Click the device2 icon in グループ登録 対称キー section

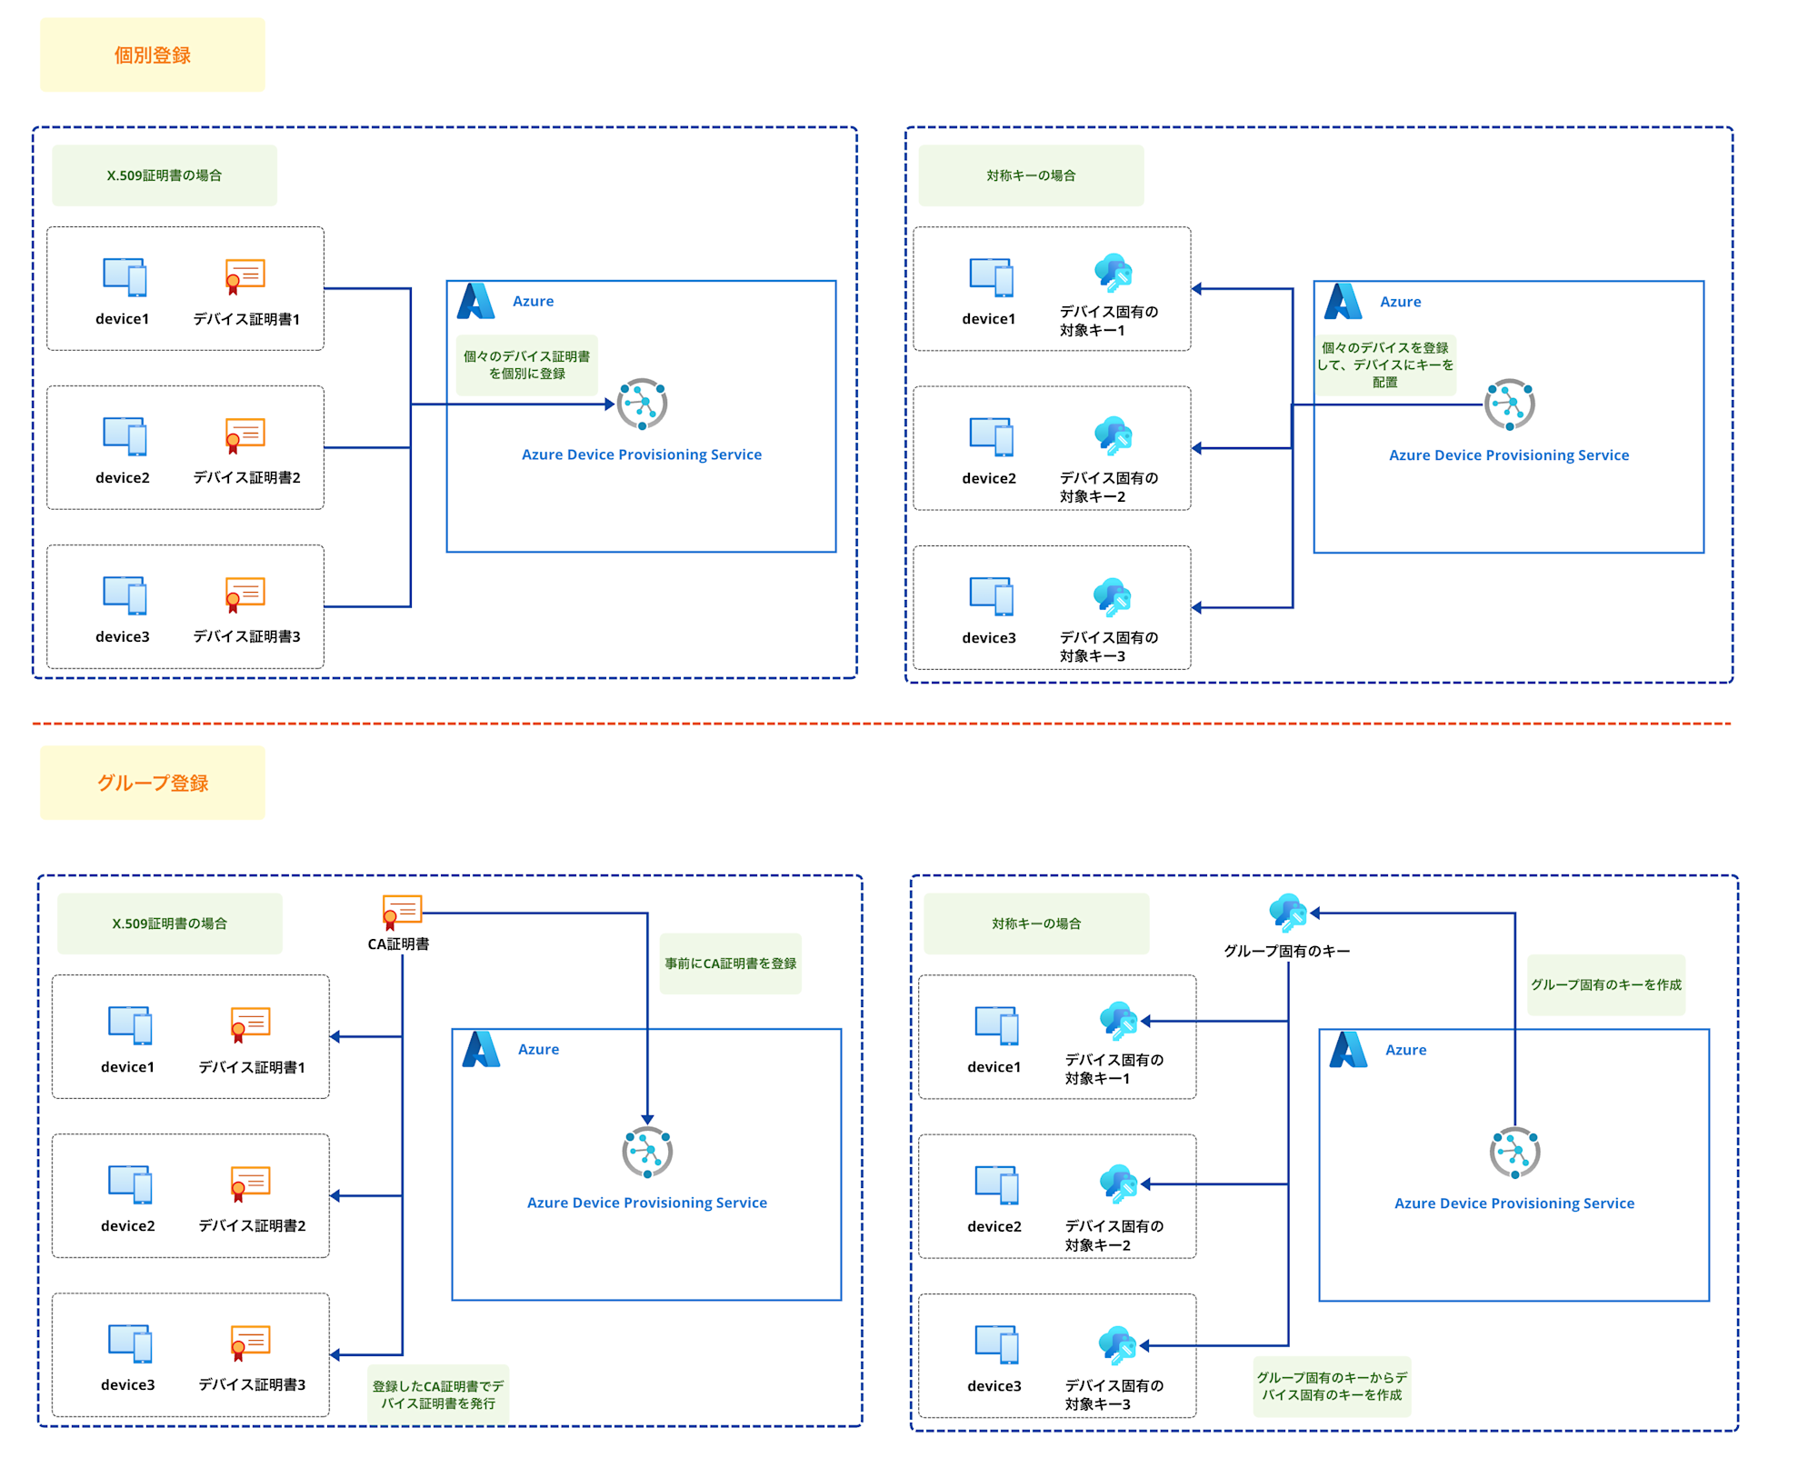click(x=996, y=1184)
